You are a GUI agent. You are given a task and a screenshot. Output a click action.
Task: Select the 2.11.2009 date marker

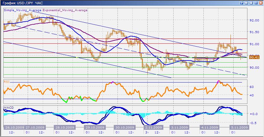tap(152, 127)
